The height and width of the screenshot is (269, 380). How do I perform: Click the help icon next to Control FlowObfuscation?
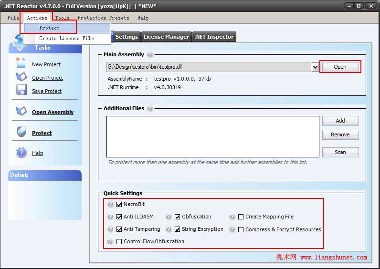110,242
